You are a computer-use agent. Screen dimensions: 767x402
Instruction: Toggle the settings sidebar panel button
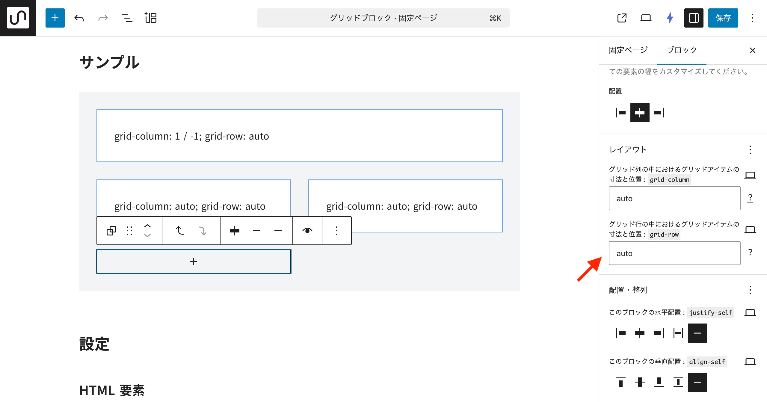(x=694, y=18)
